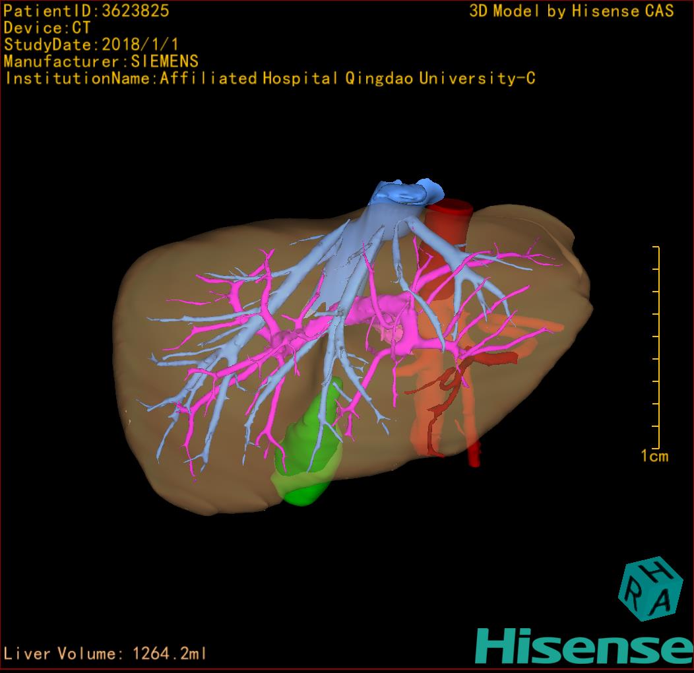
Task: Click the pink portal vein main trunk
Action: 376,307
